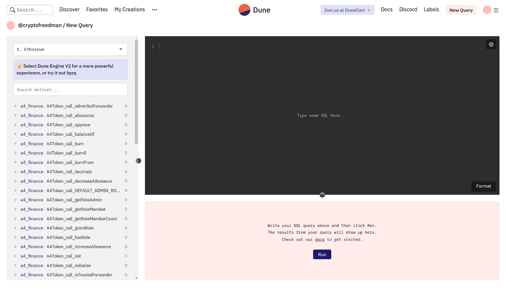
Task: Expand the A4Token_call_decreaseAllowance row
Action: (15, 181)
